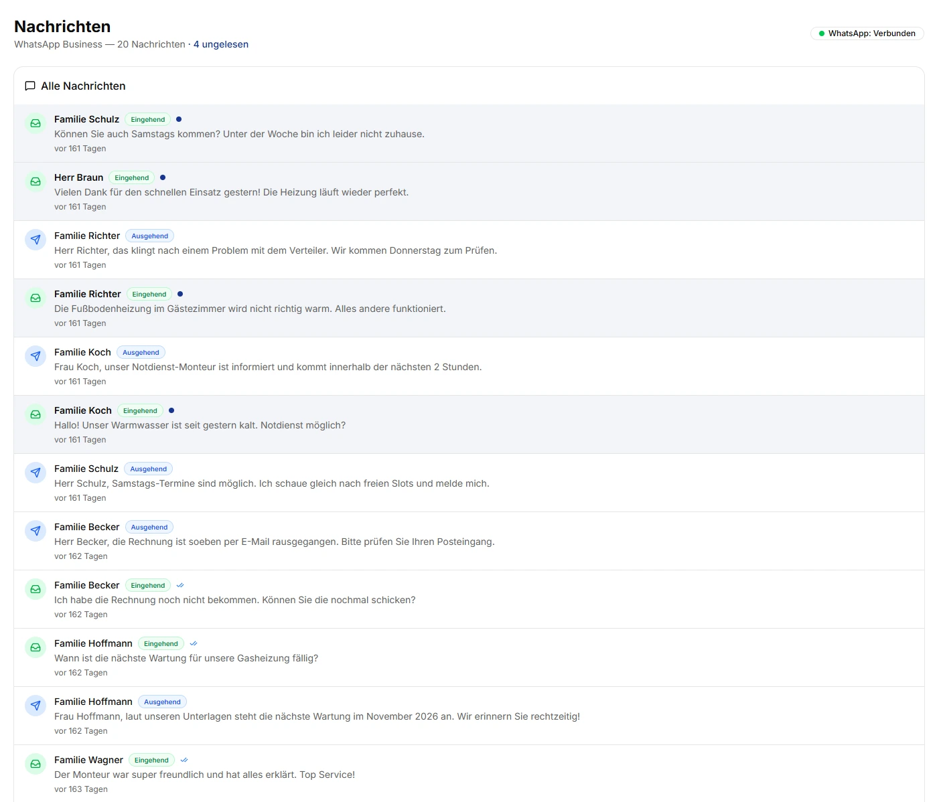This screenshot has height=802, width=937.
Task: Click the sender name Herr Braun
Action: [79, 177]
